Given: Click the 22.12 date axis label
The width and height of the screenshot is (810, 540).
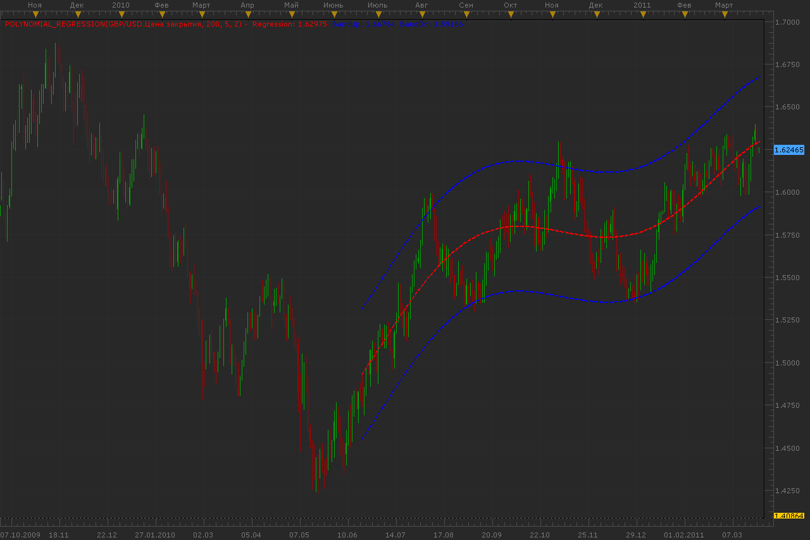Looking at the screenshot, I should pos(107,535).
